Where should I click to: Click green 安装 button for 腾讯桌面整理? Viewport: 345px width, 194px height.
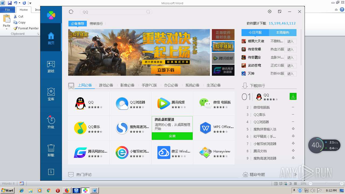coord(172,136)
